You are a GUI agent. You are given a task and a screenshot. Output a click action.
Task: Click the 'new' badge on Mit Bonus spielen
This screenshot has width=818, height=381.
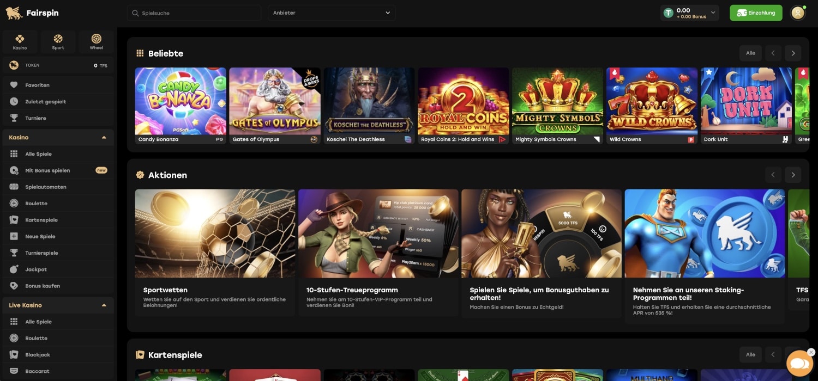tap(101, 170)
